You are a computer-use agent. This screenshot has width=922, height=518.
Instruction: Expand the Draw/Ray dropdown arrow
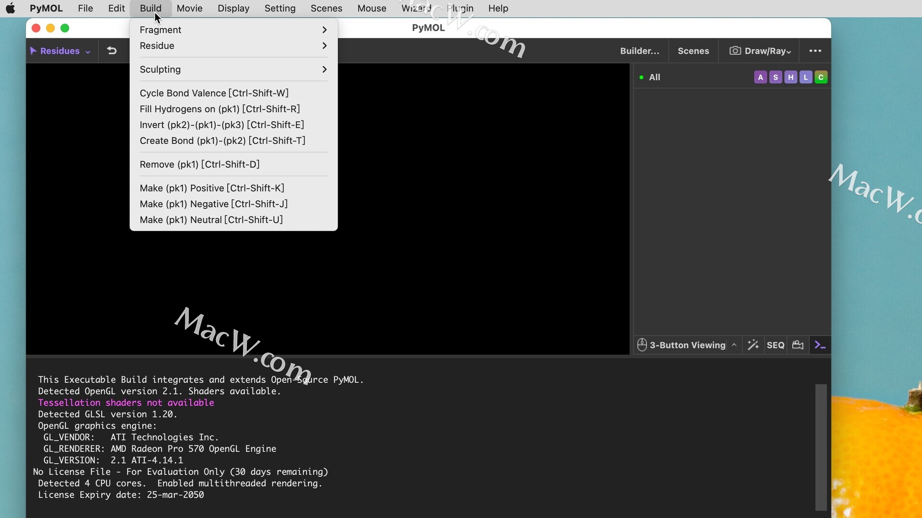coord(789,52)
